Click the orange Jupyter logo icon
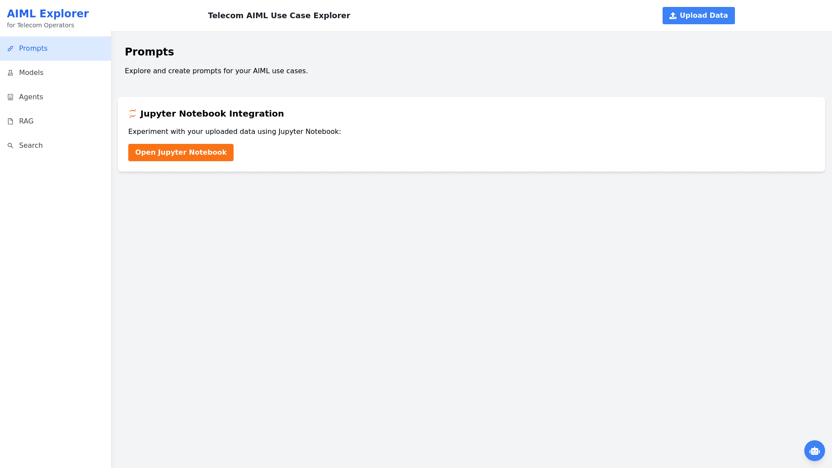The height and width of the screenshot is (468, 832). [x=133, y=114]
